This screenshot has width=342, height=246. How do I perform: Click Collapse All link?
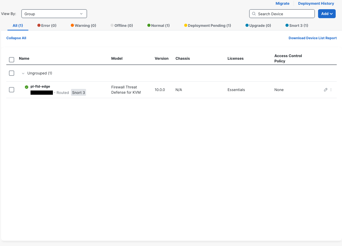(16, 38)
